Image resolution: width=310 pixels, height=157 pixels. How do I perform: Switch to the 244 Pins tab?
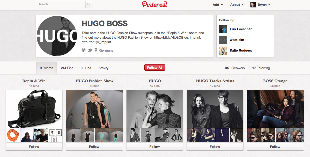click(67, 68)
